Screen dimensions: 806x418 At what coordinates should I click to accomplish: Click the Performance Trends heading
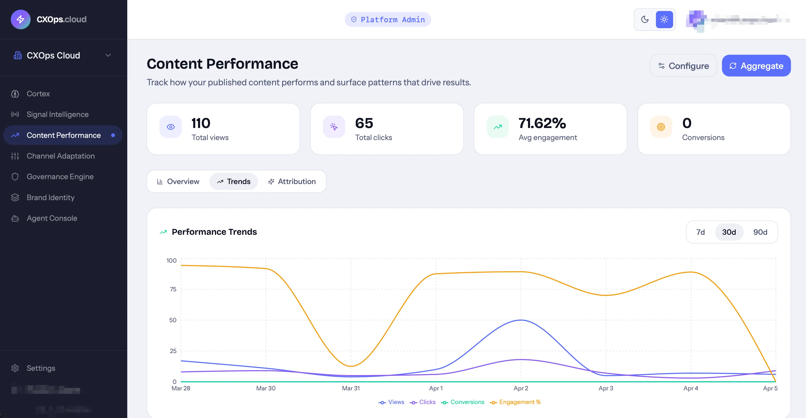click(214, 232)
